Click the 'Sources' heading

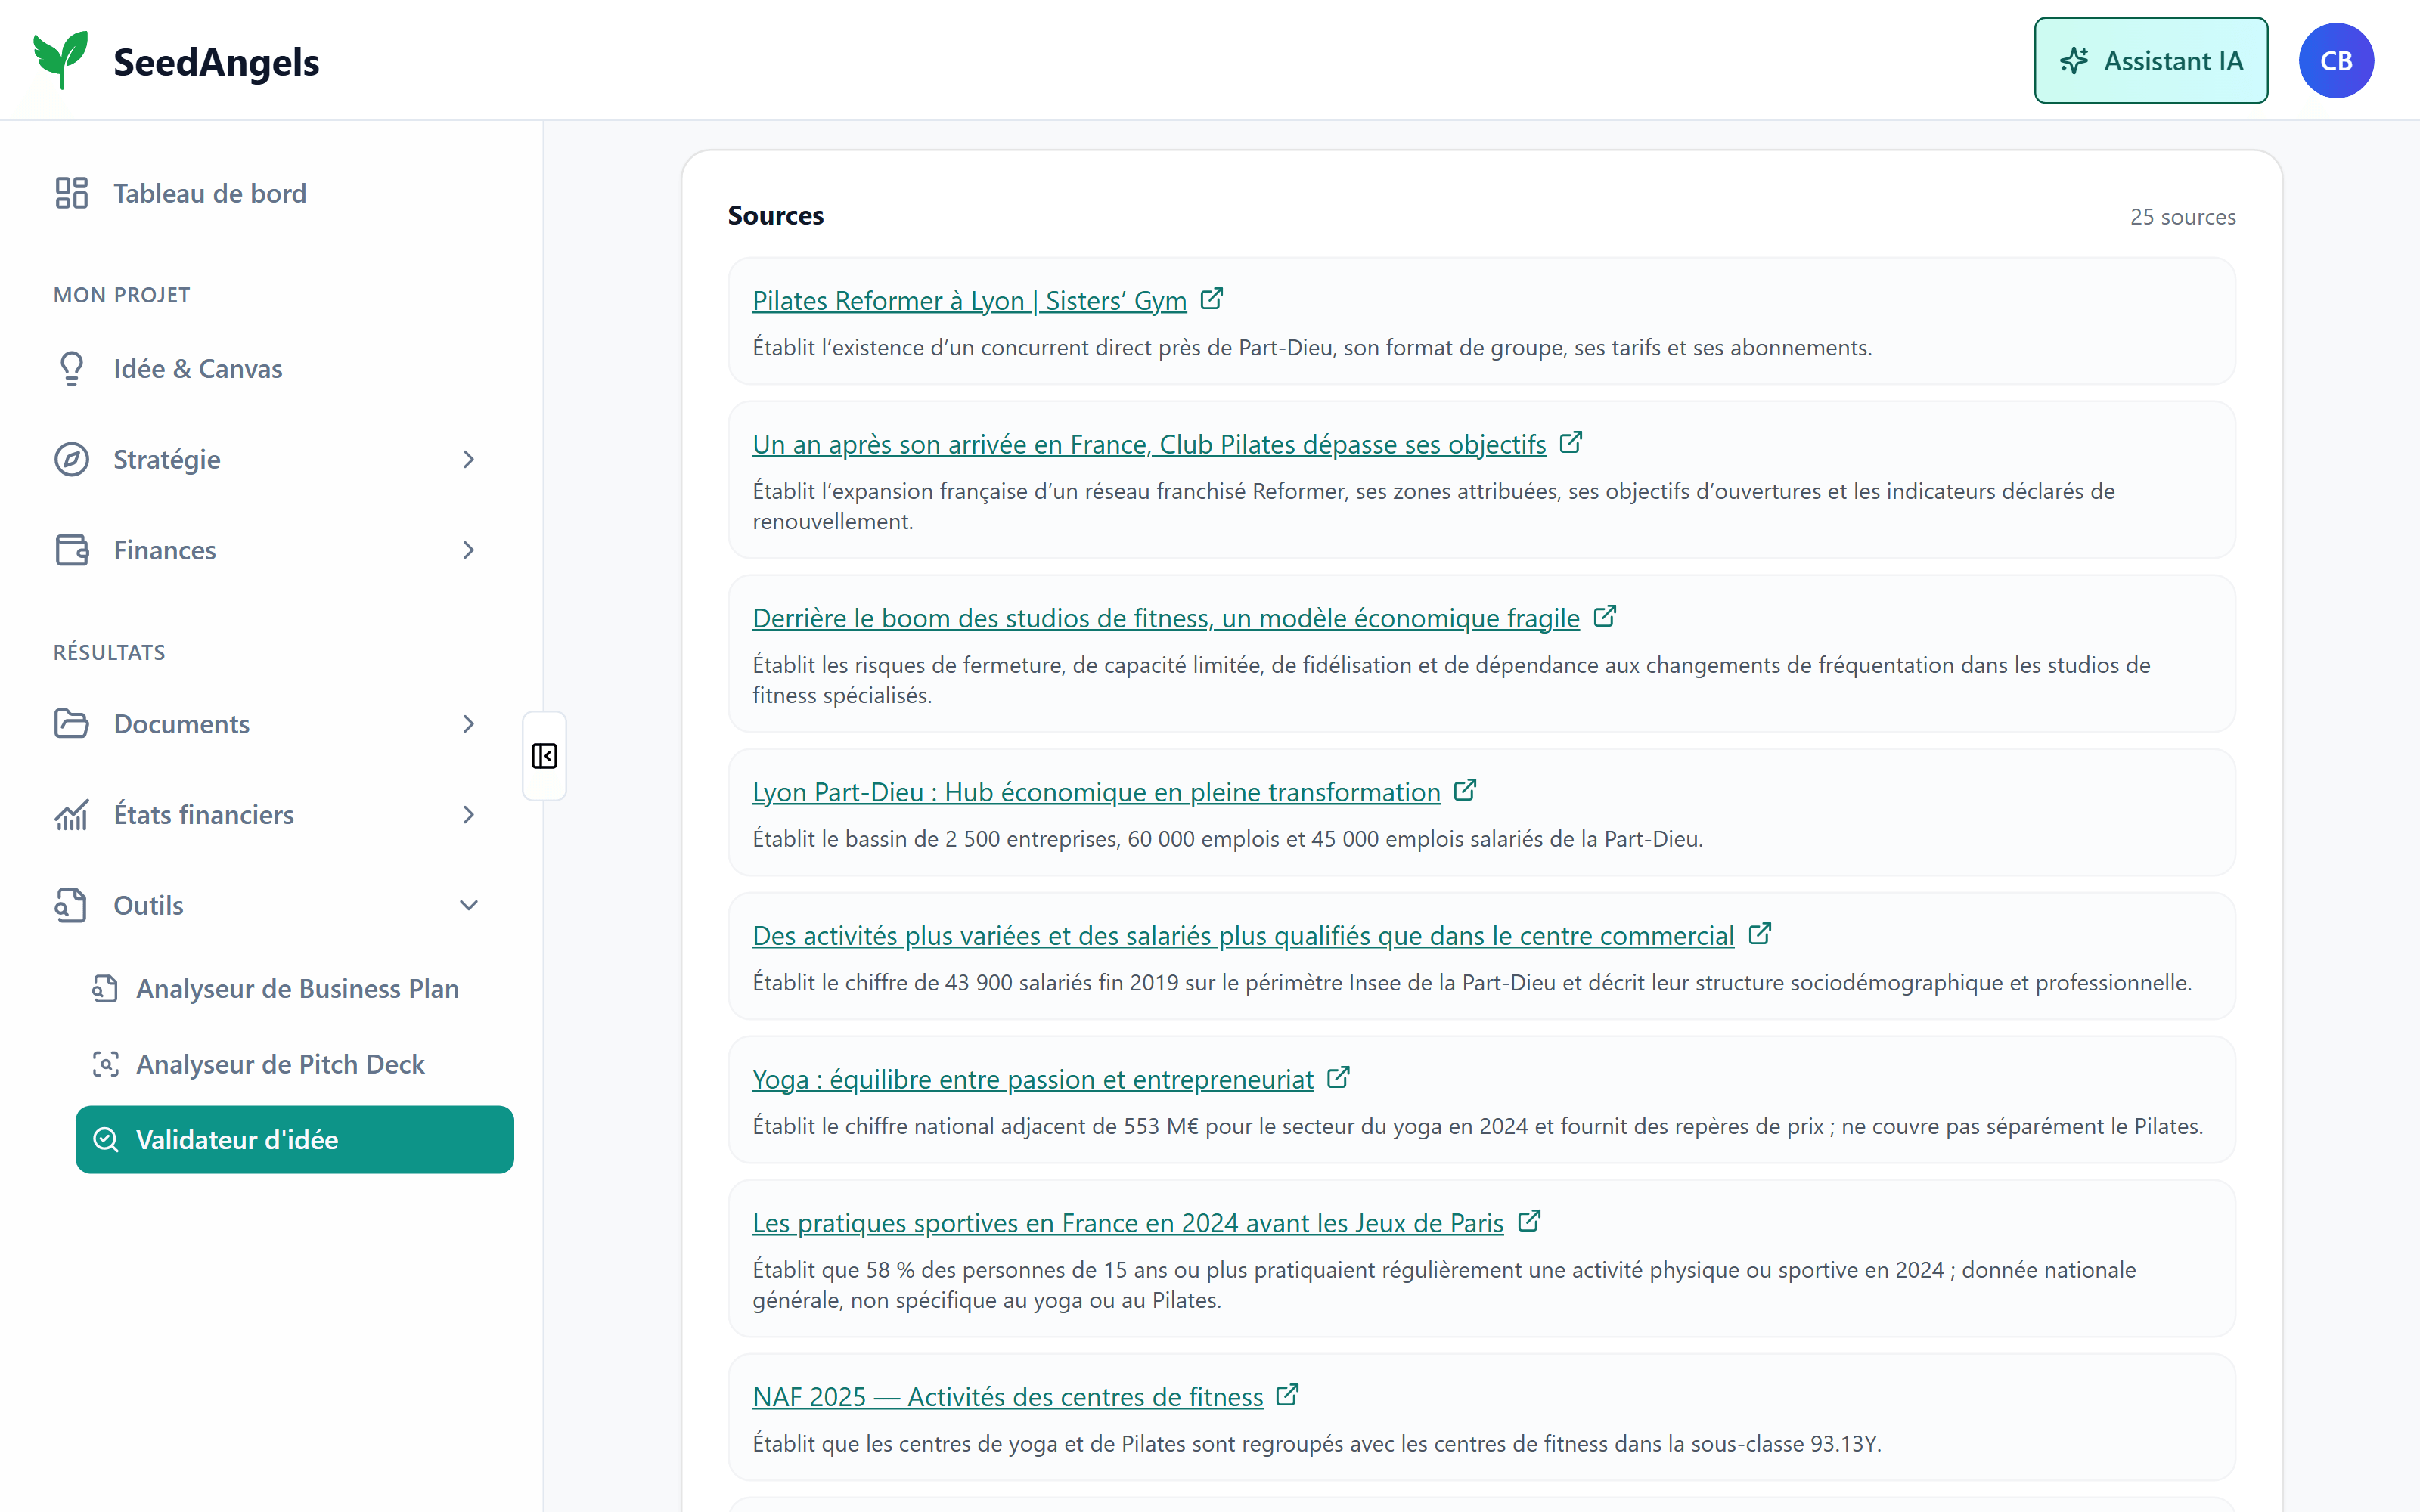pyautogui.click(x=776, y=215)
